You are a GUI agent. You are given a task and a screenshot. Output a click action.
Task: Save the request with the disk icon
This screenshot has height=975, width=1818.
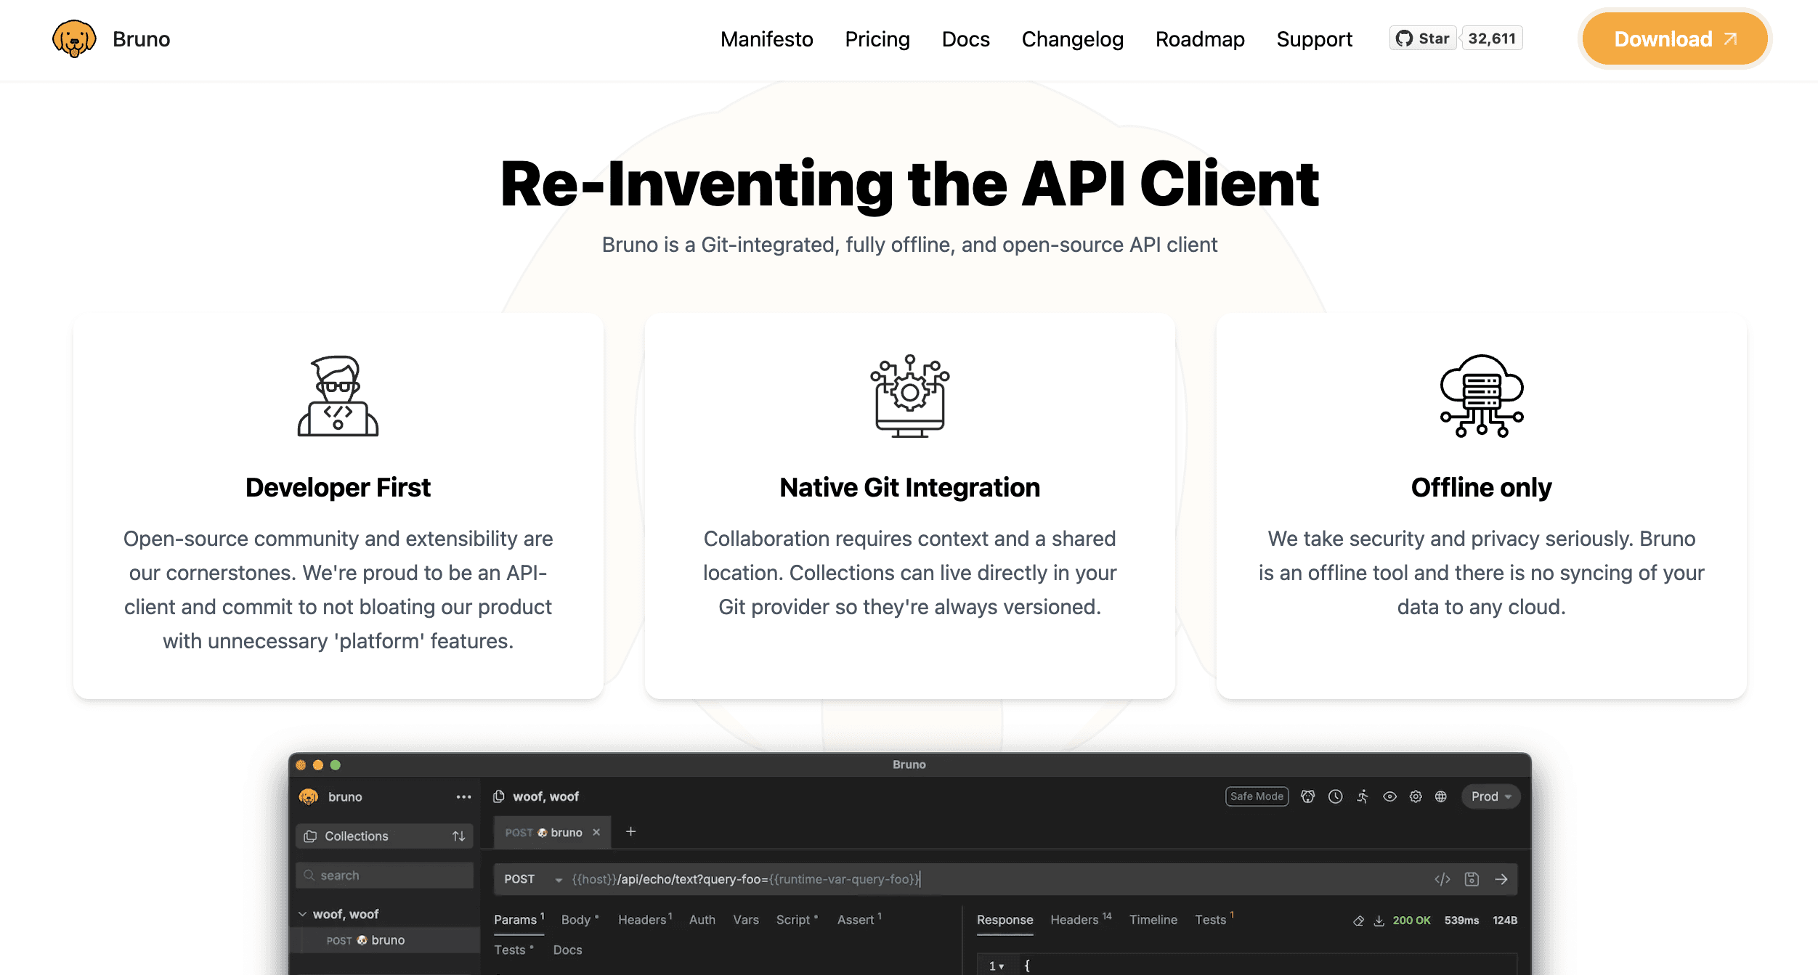[1472, 879]
